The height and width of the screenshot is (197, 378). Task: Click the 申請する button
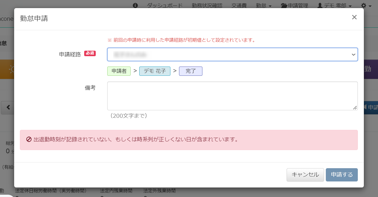342,175
